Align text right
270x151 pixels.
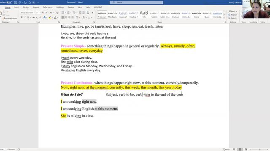pos(69,17)
